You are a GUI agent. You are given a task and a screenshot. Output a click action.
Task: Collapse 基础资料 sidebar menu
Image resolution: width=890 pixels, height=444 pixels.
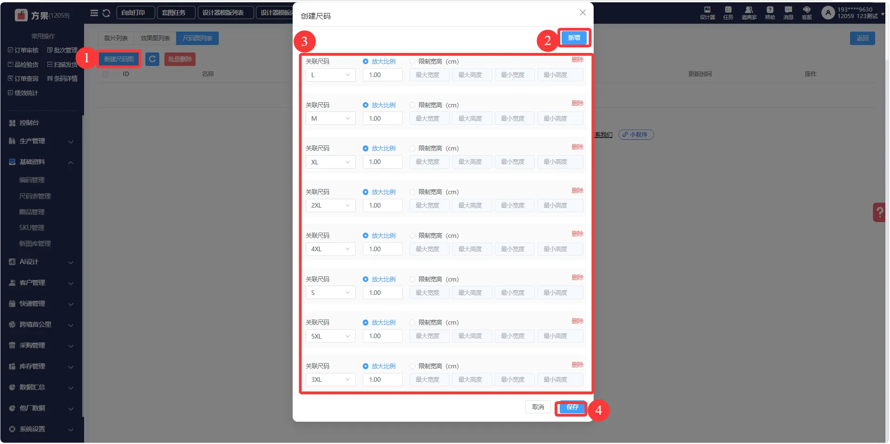coord(42,162)
